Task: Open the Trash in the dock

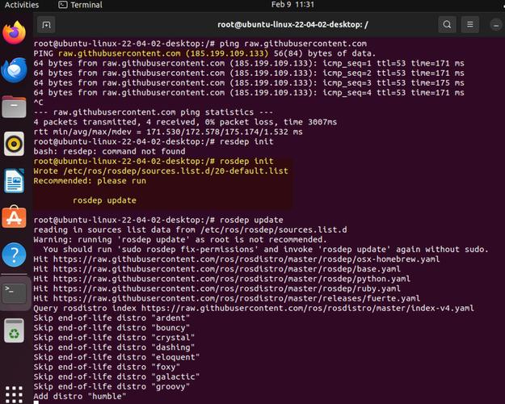Action: click(15, 330)
